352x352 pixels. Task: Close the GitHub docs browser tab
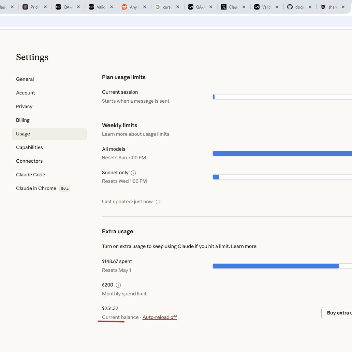pos(310,7)
